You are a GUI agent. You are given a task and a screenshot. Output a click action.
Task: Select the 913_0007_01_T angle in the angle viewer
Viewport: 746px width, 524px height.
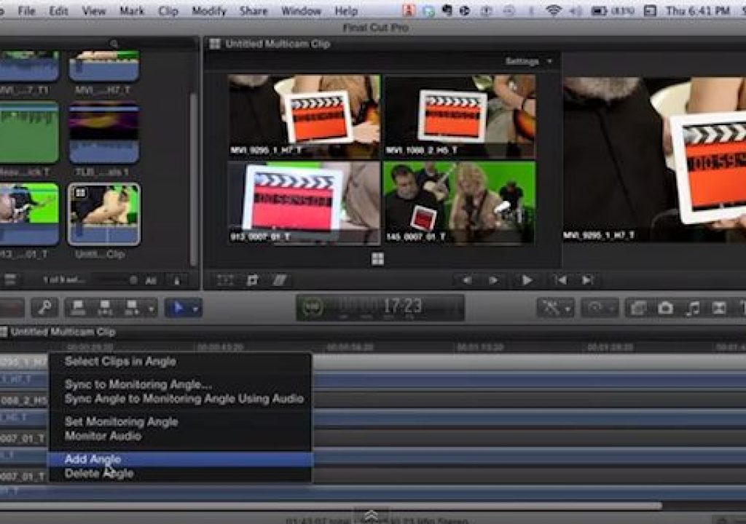[x=304, y=202]
